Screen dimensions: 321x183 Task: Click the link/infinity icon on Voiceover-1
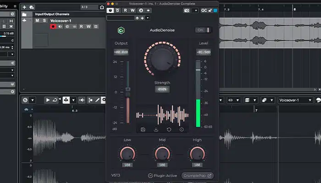pyautogui.click(x=74, y=27)
